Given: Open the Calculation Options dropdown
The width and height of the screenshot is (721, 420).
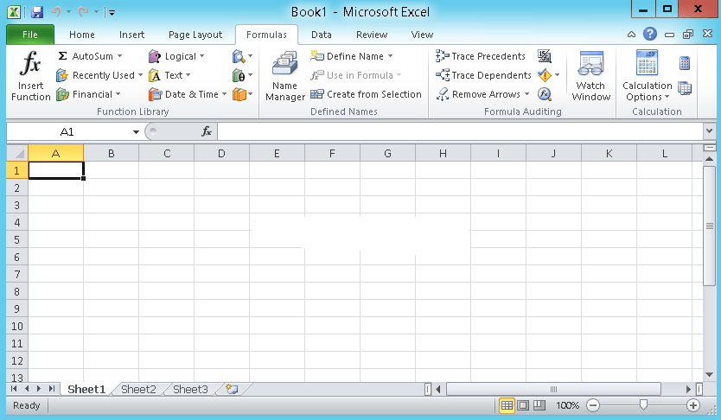Looking at the screenshot, I should 647,76.
